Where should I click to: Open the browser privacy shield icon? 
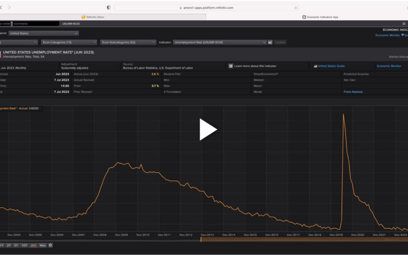click(x=108, y=8)
